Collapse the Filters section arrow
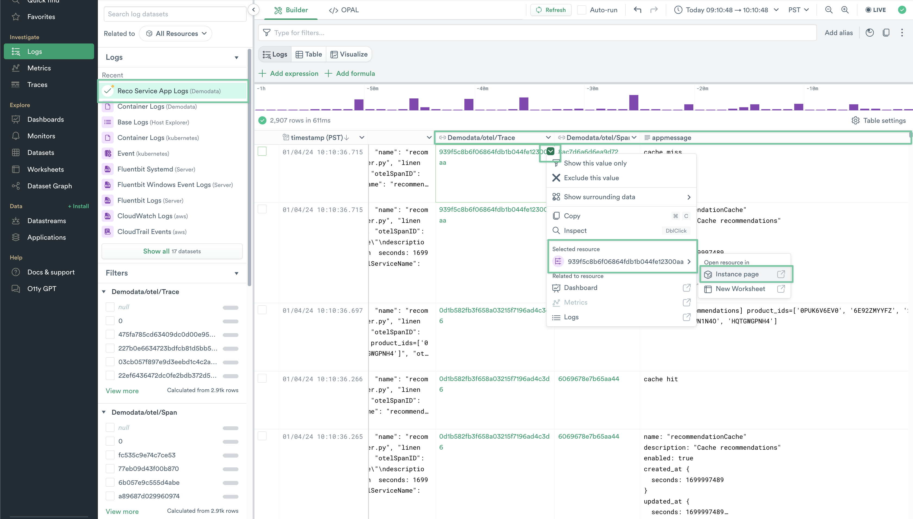This screenshot has width=913, height=519. pos(237,273)
